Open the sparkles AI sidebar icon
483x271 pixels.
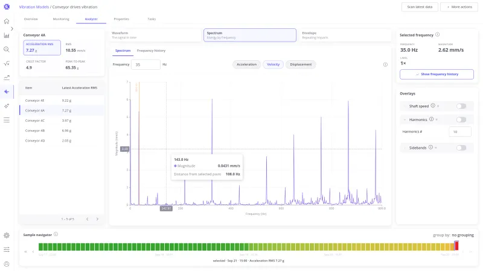click(x=7, y=106)
